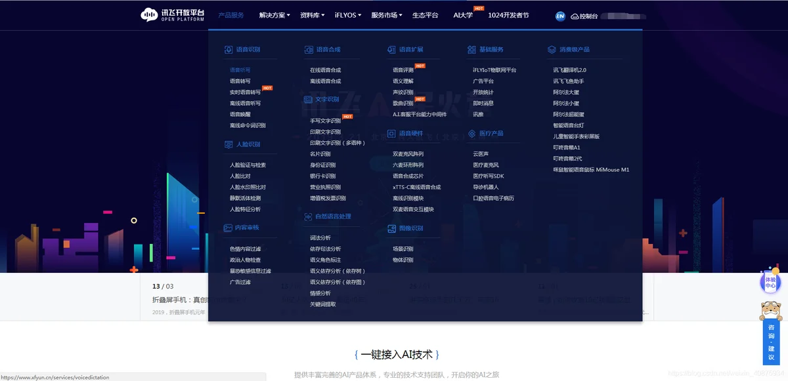The height and width of the screenshot is (381, 788).
Task: Click the 语音扩展 category icon
Action: 391,49
